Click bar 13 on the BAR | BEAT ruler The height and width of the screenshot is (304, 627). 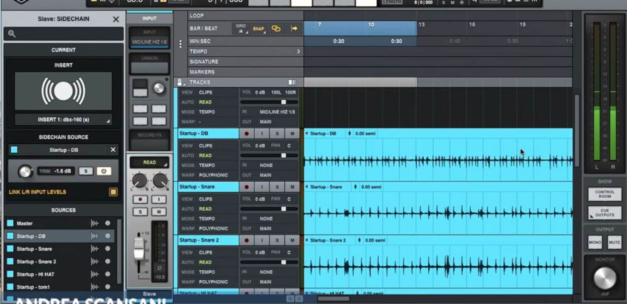pyautogui.click(x=421, y=25)
